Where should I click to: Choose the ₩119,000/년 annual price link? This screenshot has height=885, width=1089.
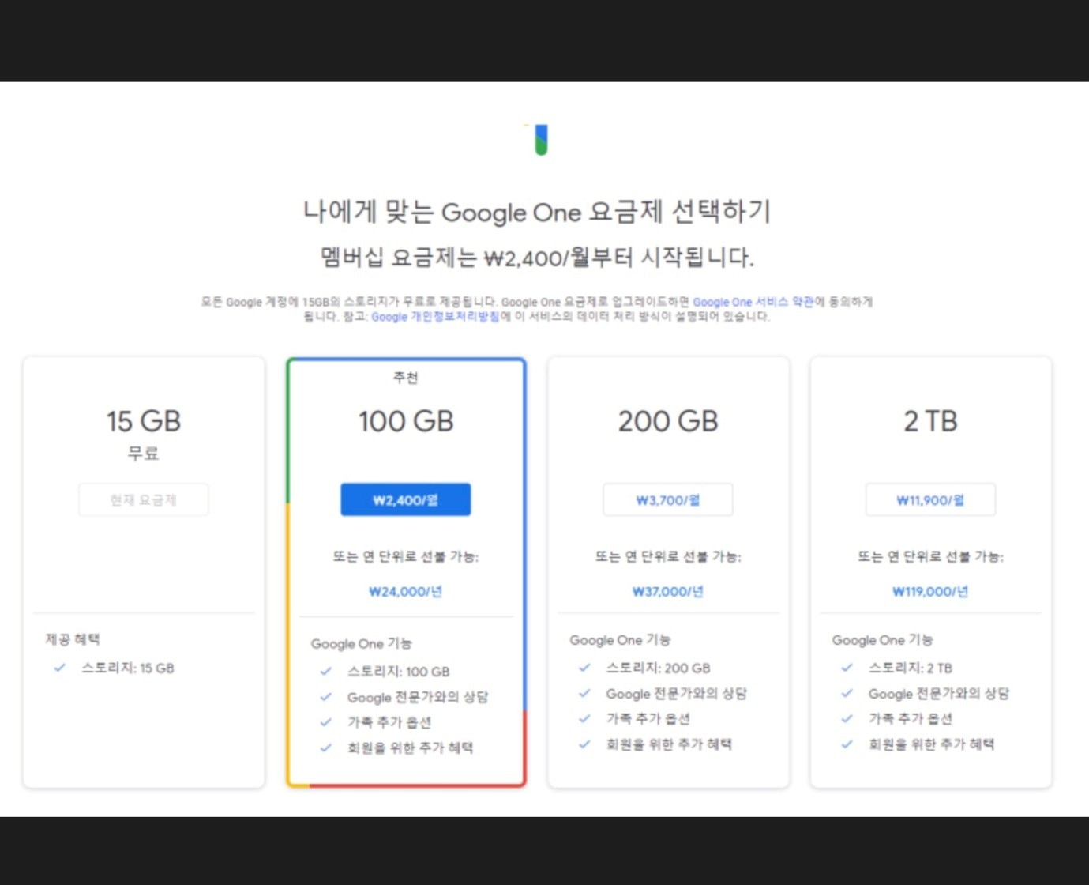930,591
